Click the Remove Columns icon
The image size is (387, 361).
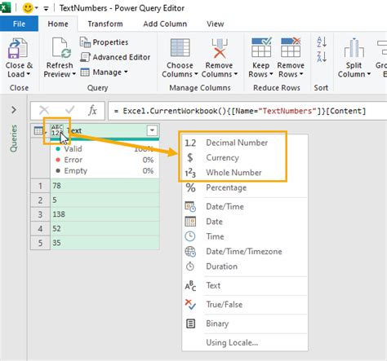click(220, 48)
